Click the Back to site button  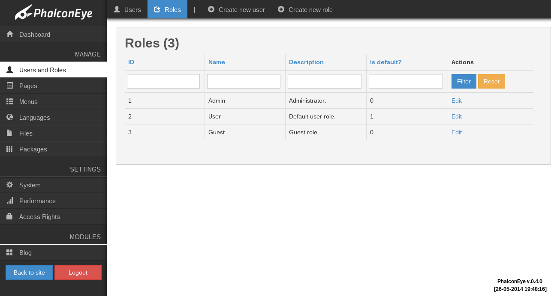[29, 272]
